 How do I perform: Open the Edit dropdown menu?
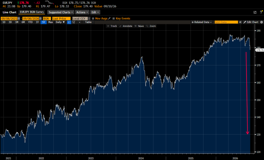click(95, 12)
